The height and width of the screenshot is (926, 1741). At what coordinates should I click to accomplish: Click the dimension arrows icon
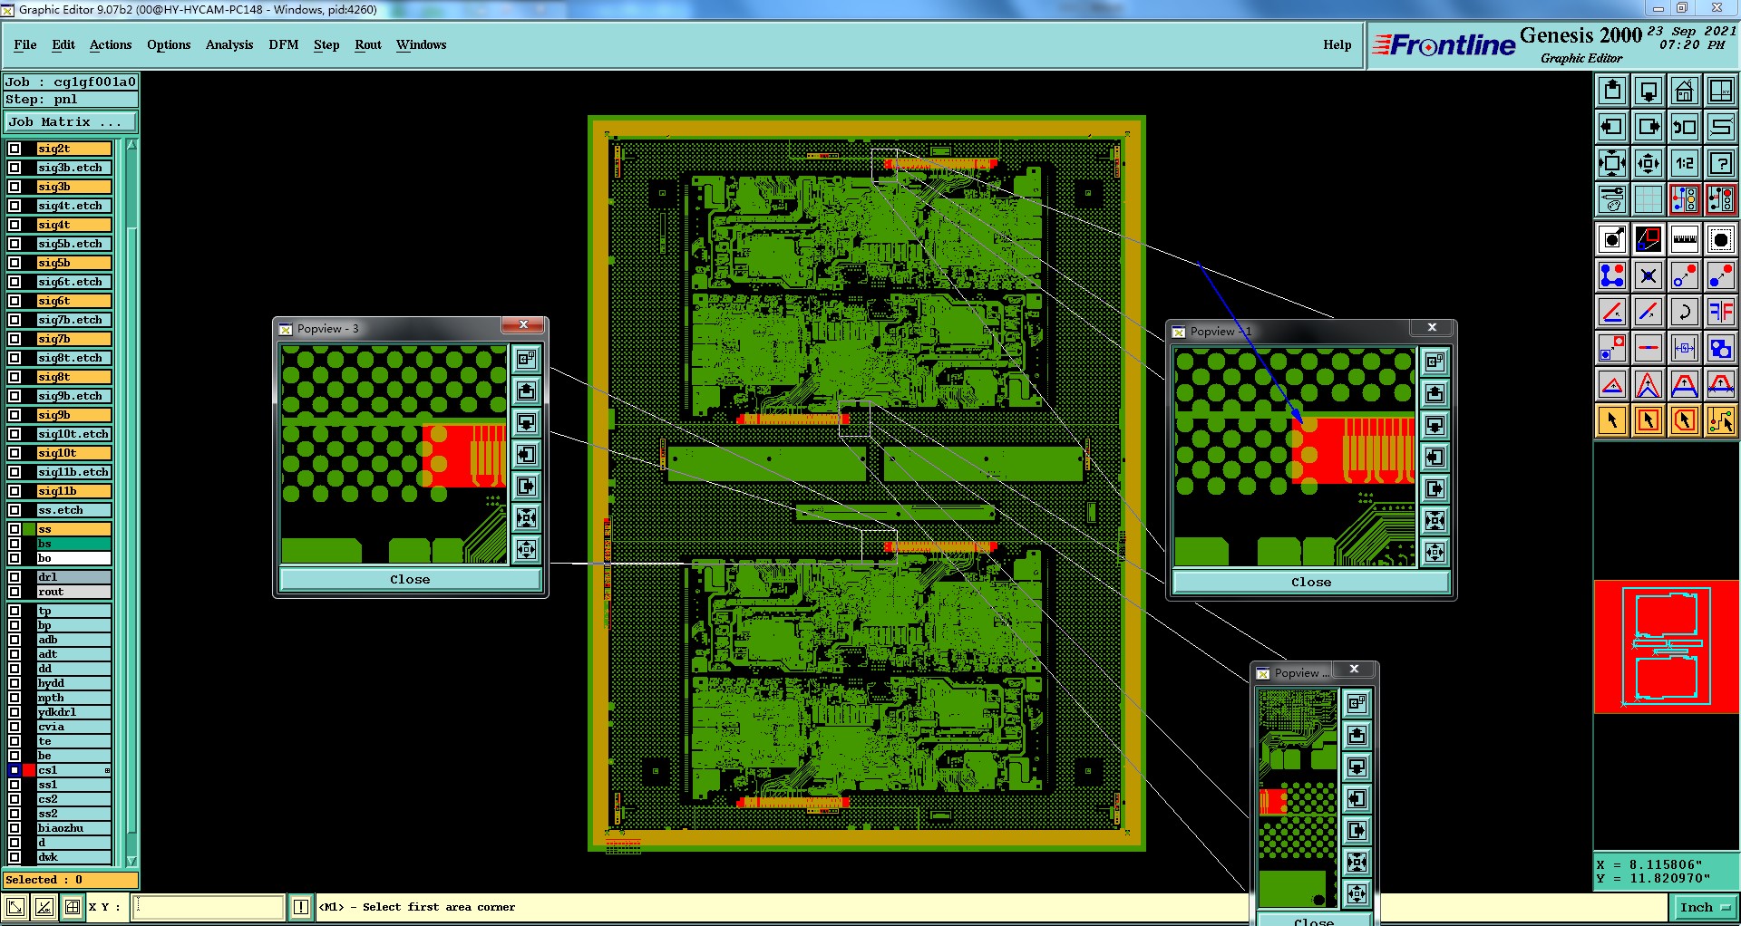[1685, 348]
